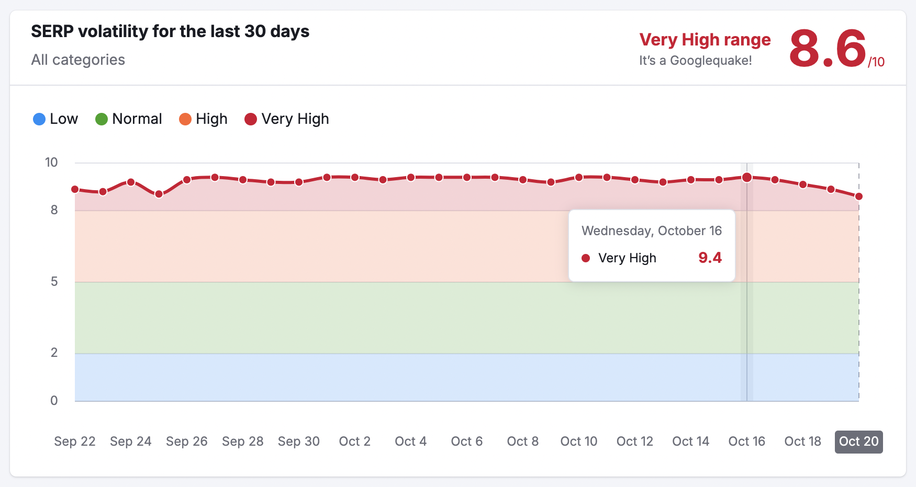The height and width of the screenshot is (487, 916).
Task: Click the blue Low legend dot
Action: (39, 119)
